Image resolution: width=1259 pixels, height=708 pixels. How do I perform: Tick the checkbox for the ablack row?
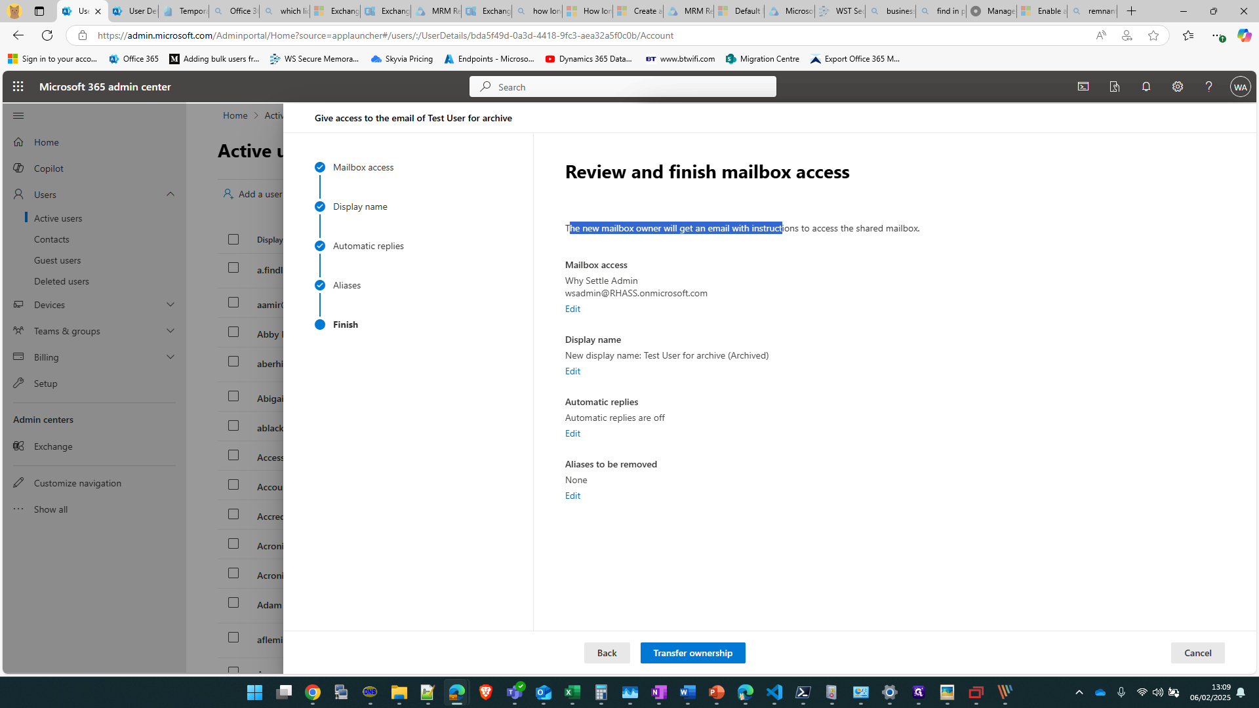[x=233, y=425]
